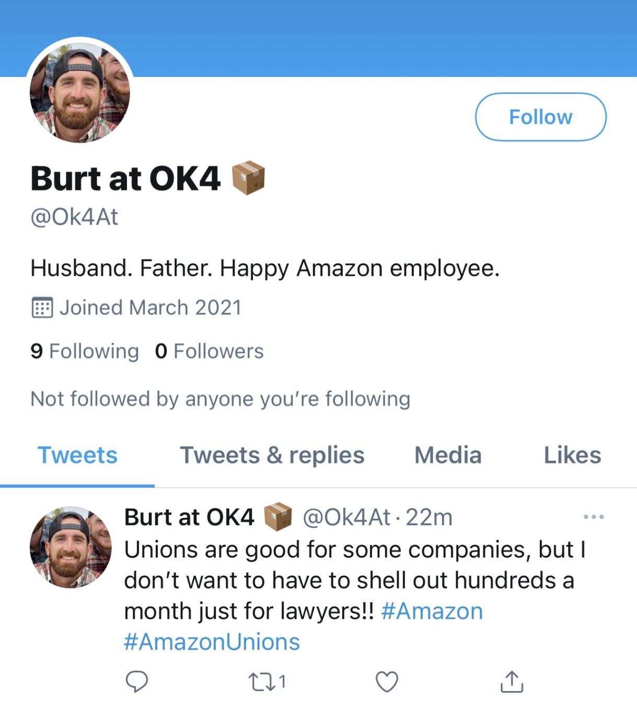This screenshot has height=703, width=637.
Task: Click the calendar icon beside Joined March 2021
Action: [42, 308]
